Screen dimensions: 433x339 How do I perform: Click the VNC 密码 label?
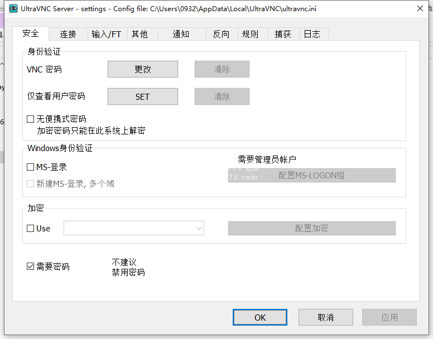click(x=44, y=69)
